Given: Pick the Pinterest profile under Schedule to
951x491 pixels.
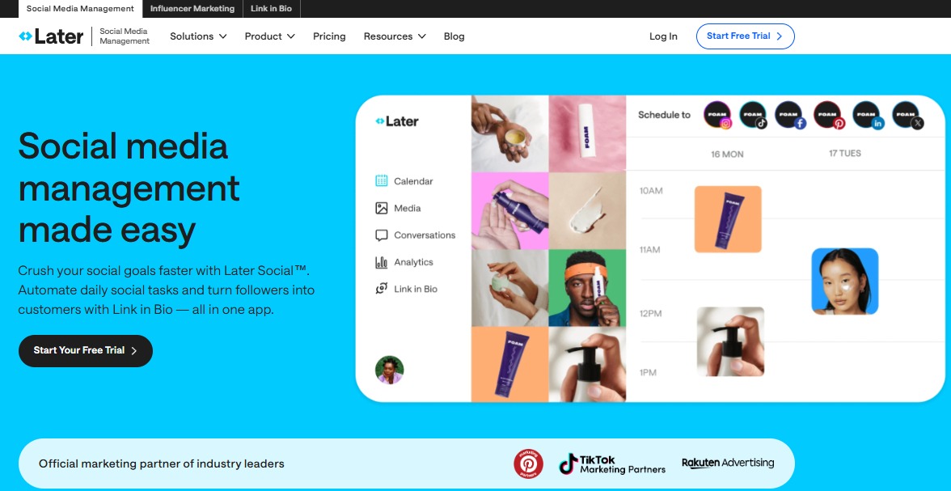Looking at the screenshot, I should [x=828, y=116].
